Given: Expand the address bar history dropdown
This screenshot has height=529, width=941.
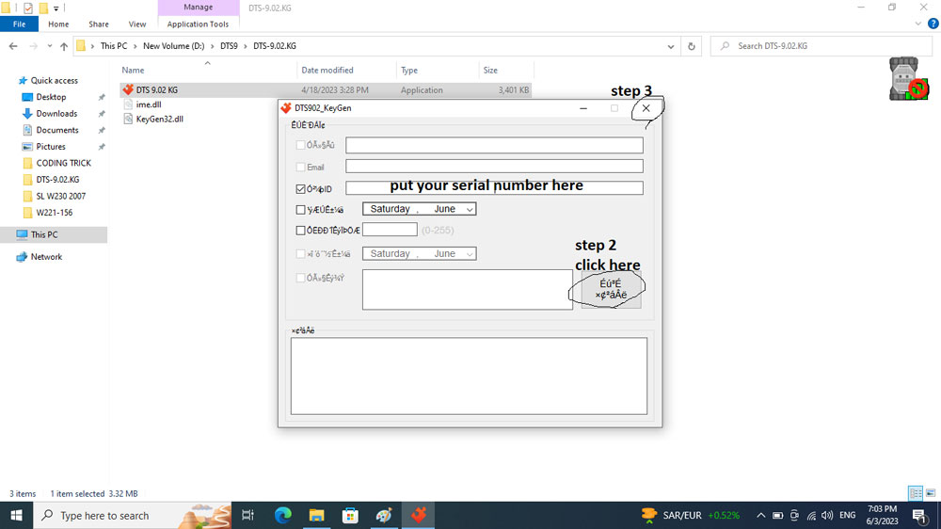Looking at the screenshot, I should point(670,46).
